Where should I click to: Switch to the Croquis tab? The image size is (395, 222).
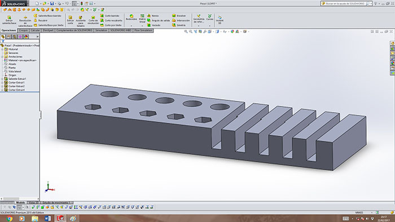click(x=24, y=30)
